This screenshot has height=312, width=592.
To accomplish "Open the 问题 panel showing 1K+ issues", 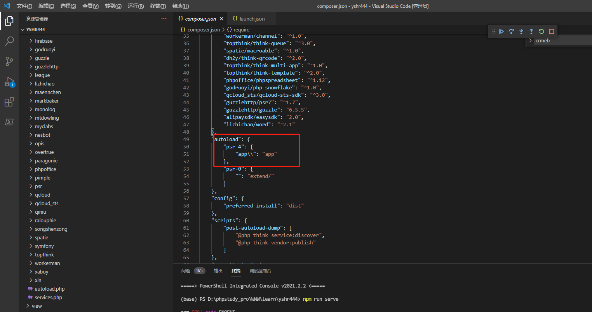I will pyautogui.click(x=186, y=271).
